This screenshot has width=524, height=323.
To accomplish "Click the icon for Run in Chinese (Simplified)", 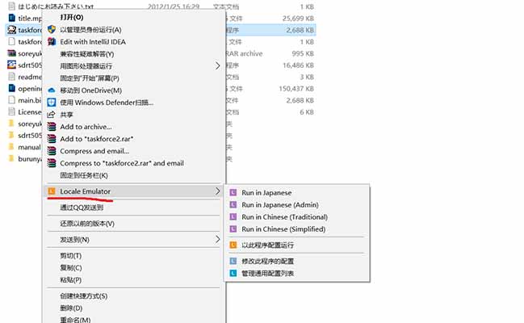I will click(233, 229).
